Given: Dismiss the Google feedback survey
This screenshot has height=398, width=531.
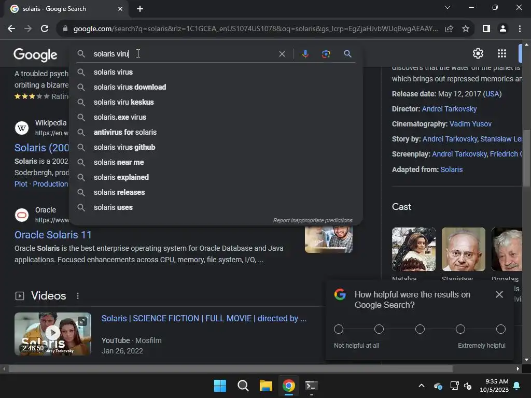Looking at the screenshot, I should click(499, 294).
